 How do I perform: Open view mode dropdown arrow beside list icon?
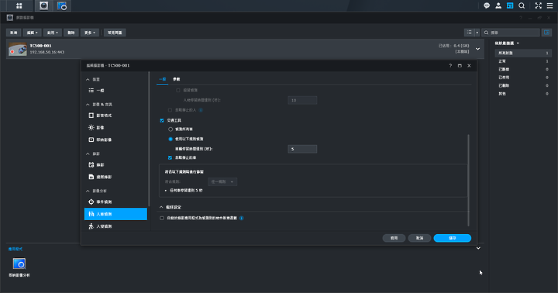pos(477,33)
